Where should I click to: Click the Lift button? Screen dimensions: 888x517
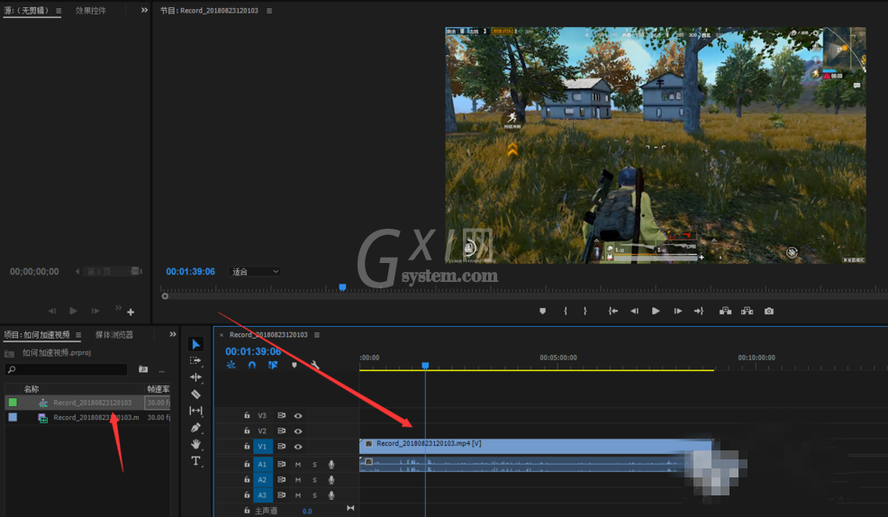725,311
